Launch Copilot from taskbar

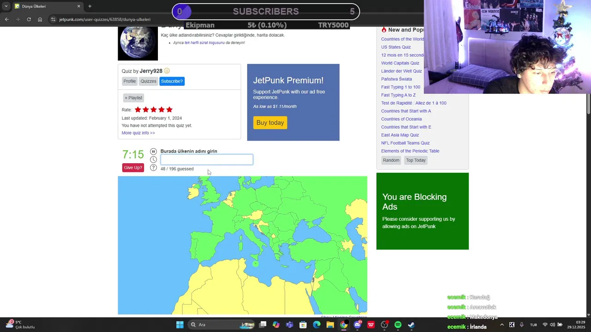click(x=276, y=325)
